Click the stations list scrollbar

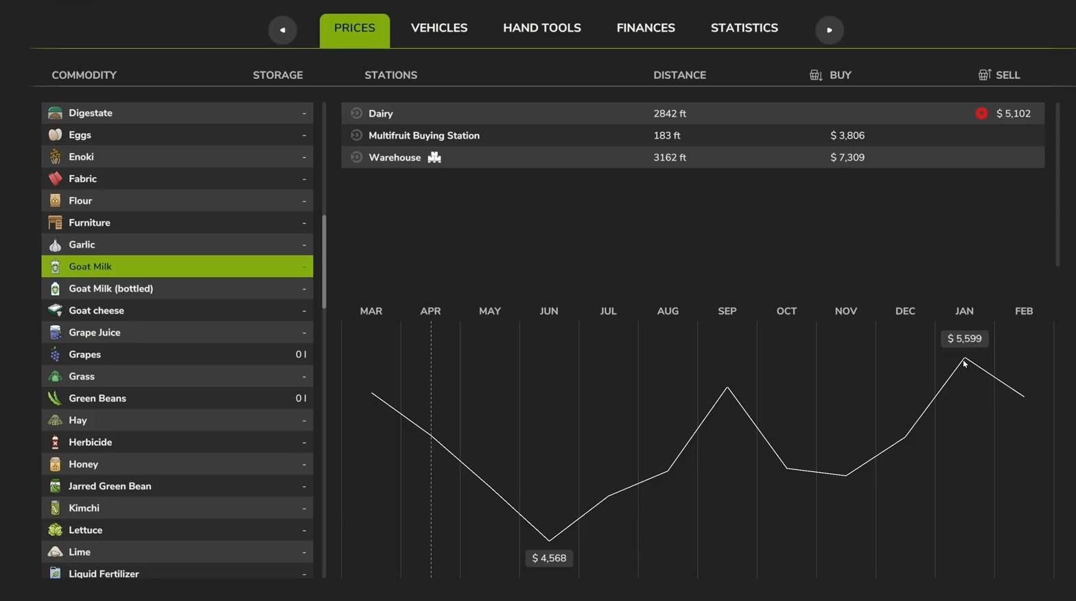pyautogui.click(x=1057, y=185)
